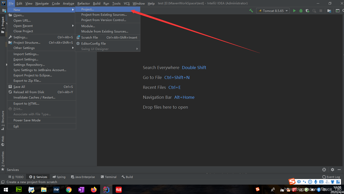The width and height of the screenshot is (344, 194).
Task: Open the Tomcat 8.5.65 run configuration dropdown
Action: [x=273, y=11]
